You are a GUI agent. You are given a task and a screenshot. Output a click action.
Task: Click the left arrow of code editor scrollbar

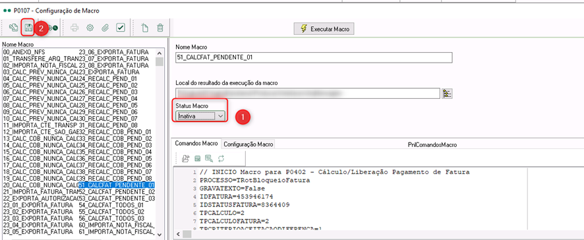[x=179, y=234]
